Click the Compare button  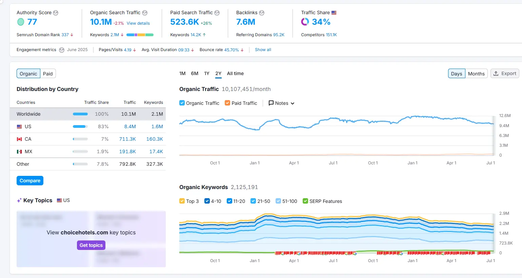tap(30, 181)
